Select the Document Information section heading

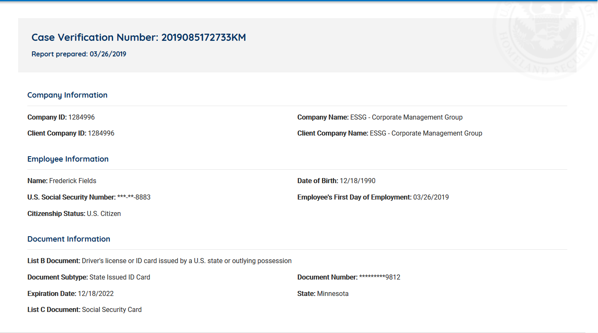[x=69, y=239]
